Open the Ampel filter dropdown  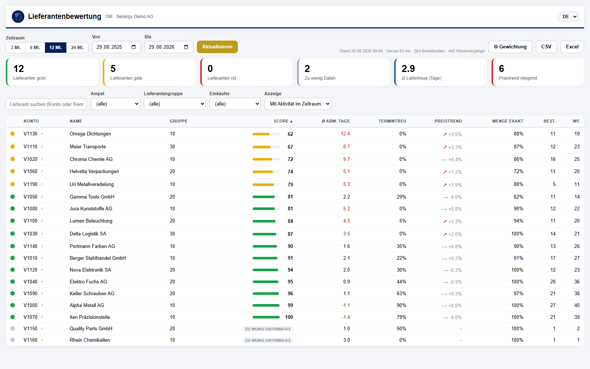(115, 104)
